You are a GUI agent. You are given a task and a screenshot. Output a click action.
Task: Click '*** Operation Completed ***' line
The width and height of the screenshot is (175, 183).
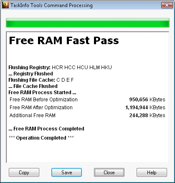pos(41,138)
